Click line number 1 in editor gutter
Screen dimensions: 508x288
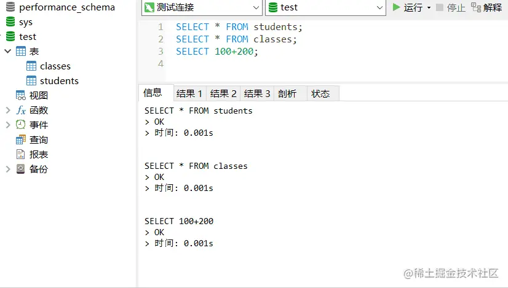(161, 27)
